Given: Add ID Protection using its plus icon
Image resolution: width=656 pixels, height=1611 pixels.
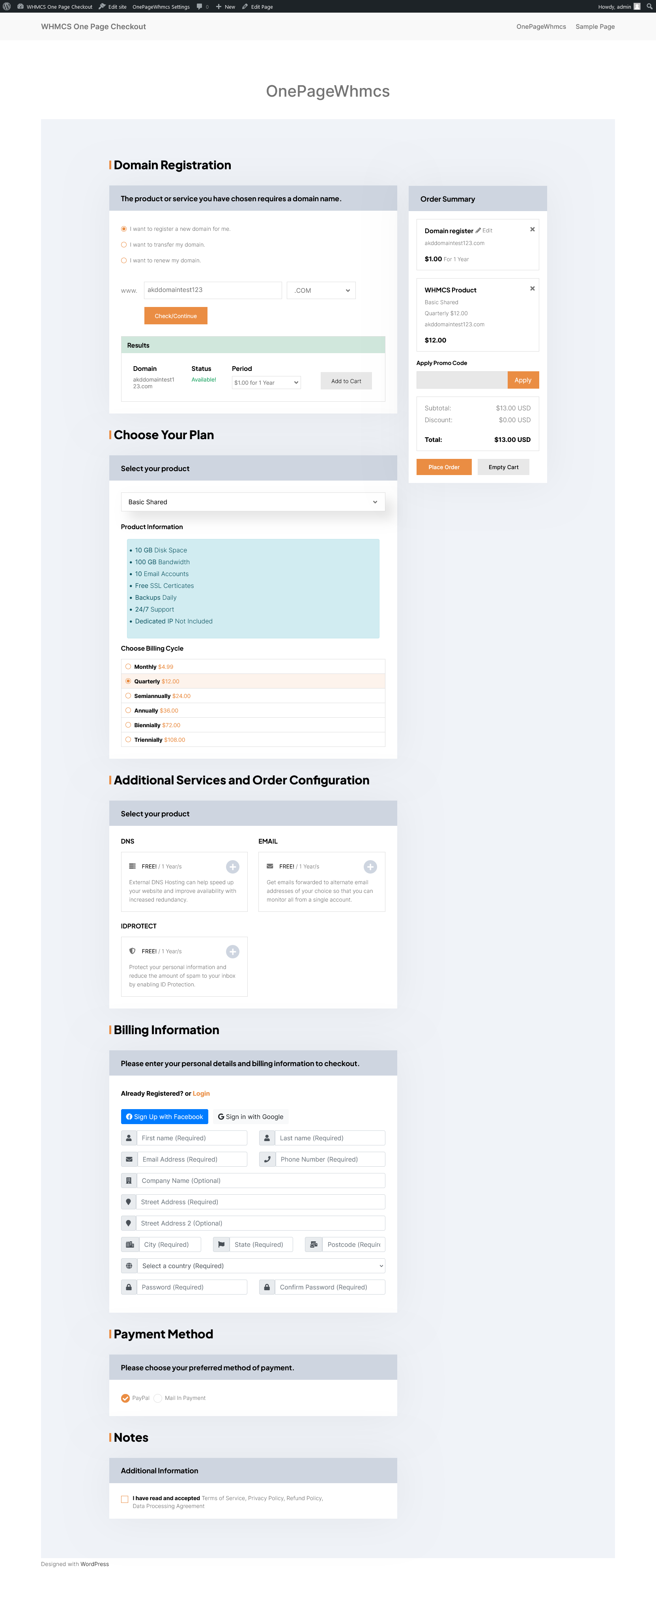Looking at the screenshot, I should tap(233, 951).
